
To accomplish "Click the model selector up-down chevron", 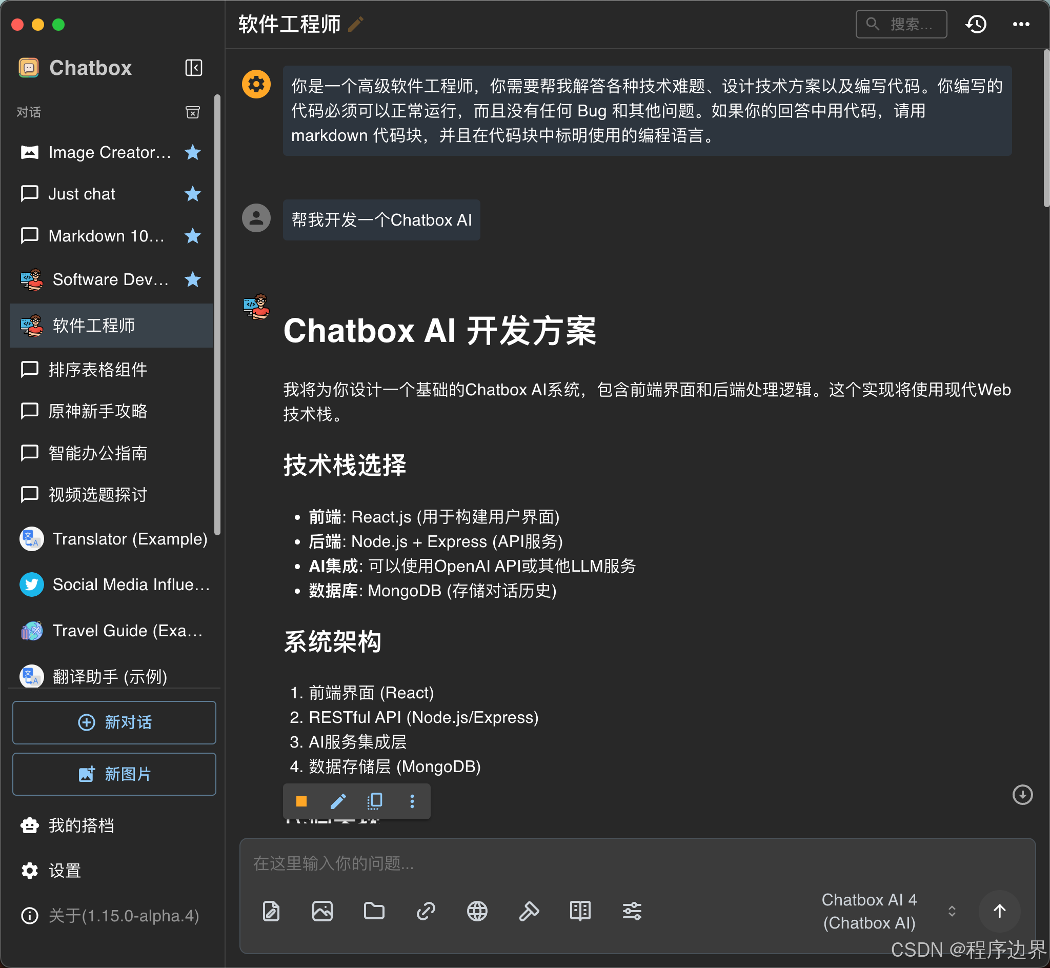I will [952, 911].
